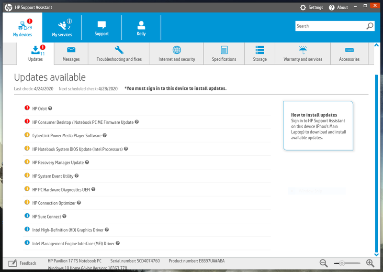Click the Messages envelope icon
383x272 pixels.
[x=71, y=50]
